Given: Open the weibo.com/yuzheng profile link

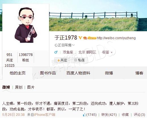Looking at the screenshot, I should (x=116, y=38).
